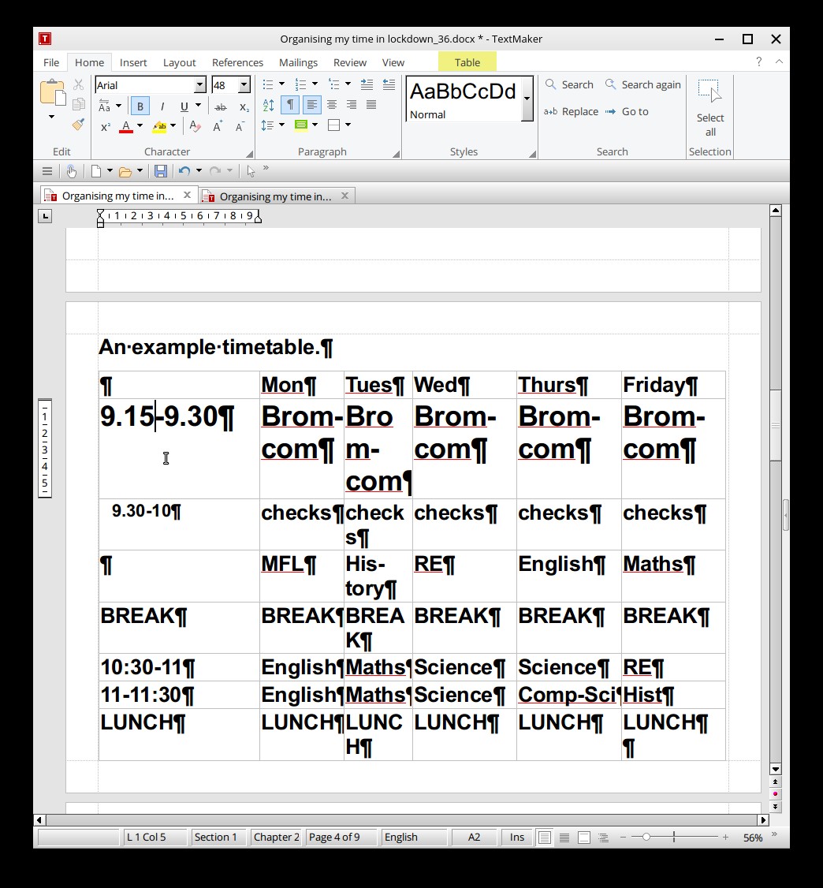This screenshot has height=888, width=823.
Task: Switch to the Table ribbon tab
Action: click(467, 62)
